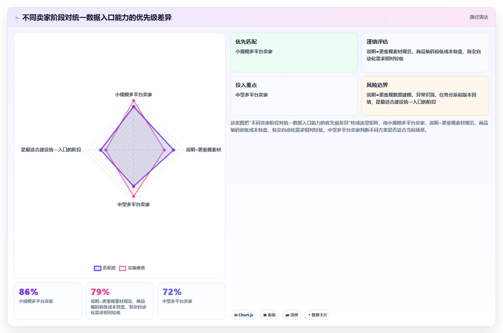Click 中型多平台卖家 text in 投入重点 card
This screenshot has width=503, height=333.
(251, 95)
